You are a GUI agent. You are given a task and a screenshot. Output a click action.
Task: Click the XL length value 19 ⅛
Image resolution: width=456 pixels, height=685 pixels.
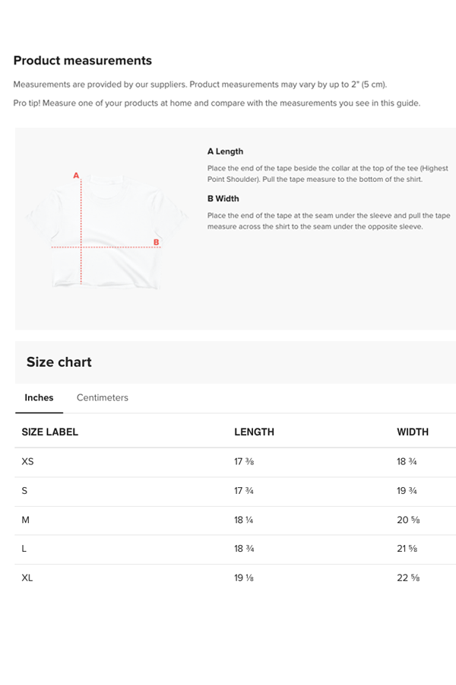(243, 578)
